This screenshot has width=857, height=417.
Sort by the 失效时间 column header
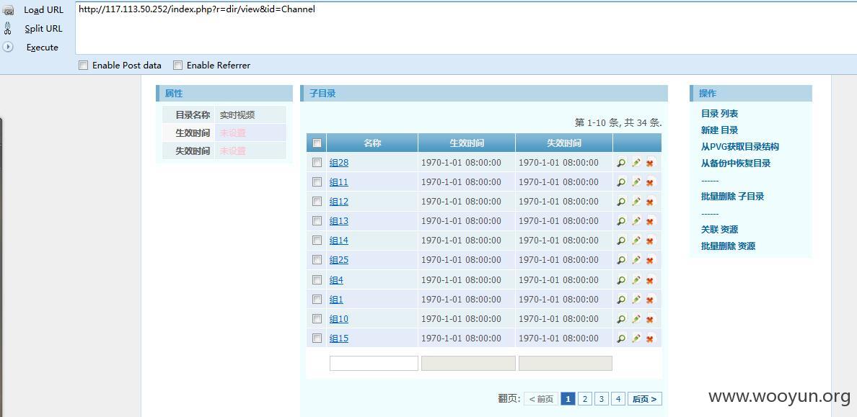(564, 143)
